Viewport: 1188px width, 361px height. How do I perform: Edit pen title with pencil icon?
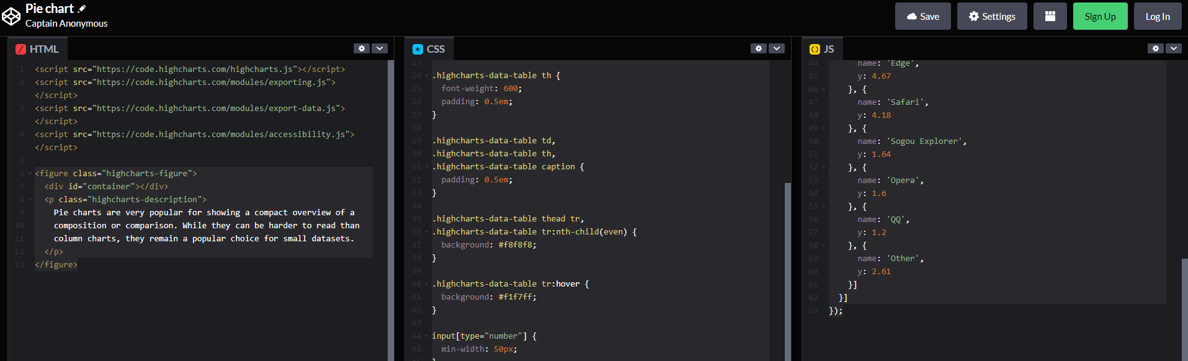(82, 9)
